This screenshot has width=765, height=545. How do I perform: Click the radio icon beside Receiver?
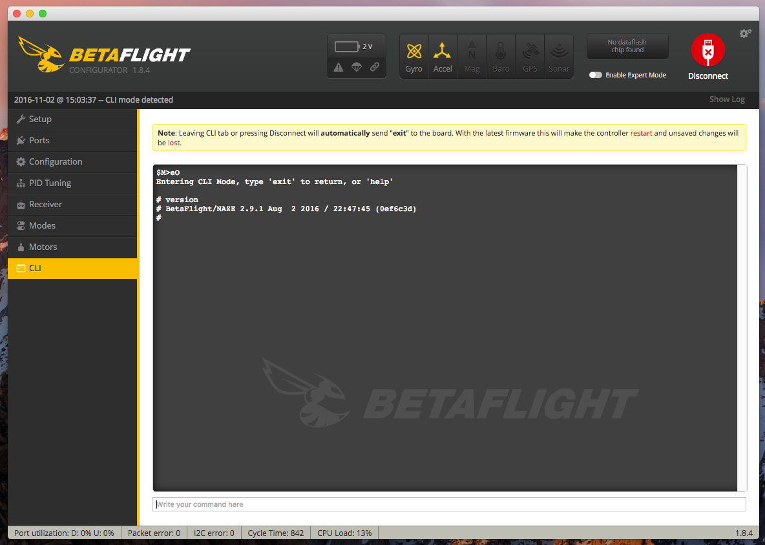point(21,205)
